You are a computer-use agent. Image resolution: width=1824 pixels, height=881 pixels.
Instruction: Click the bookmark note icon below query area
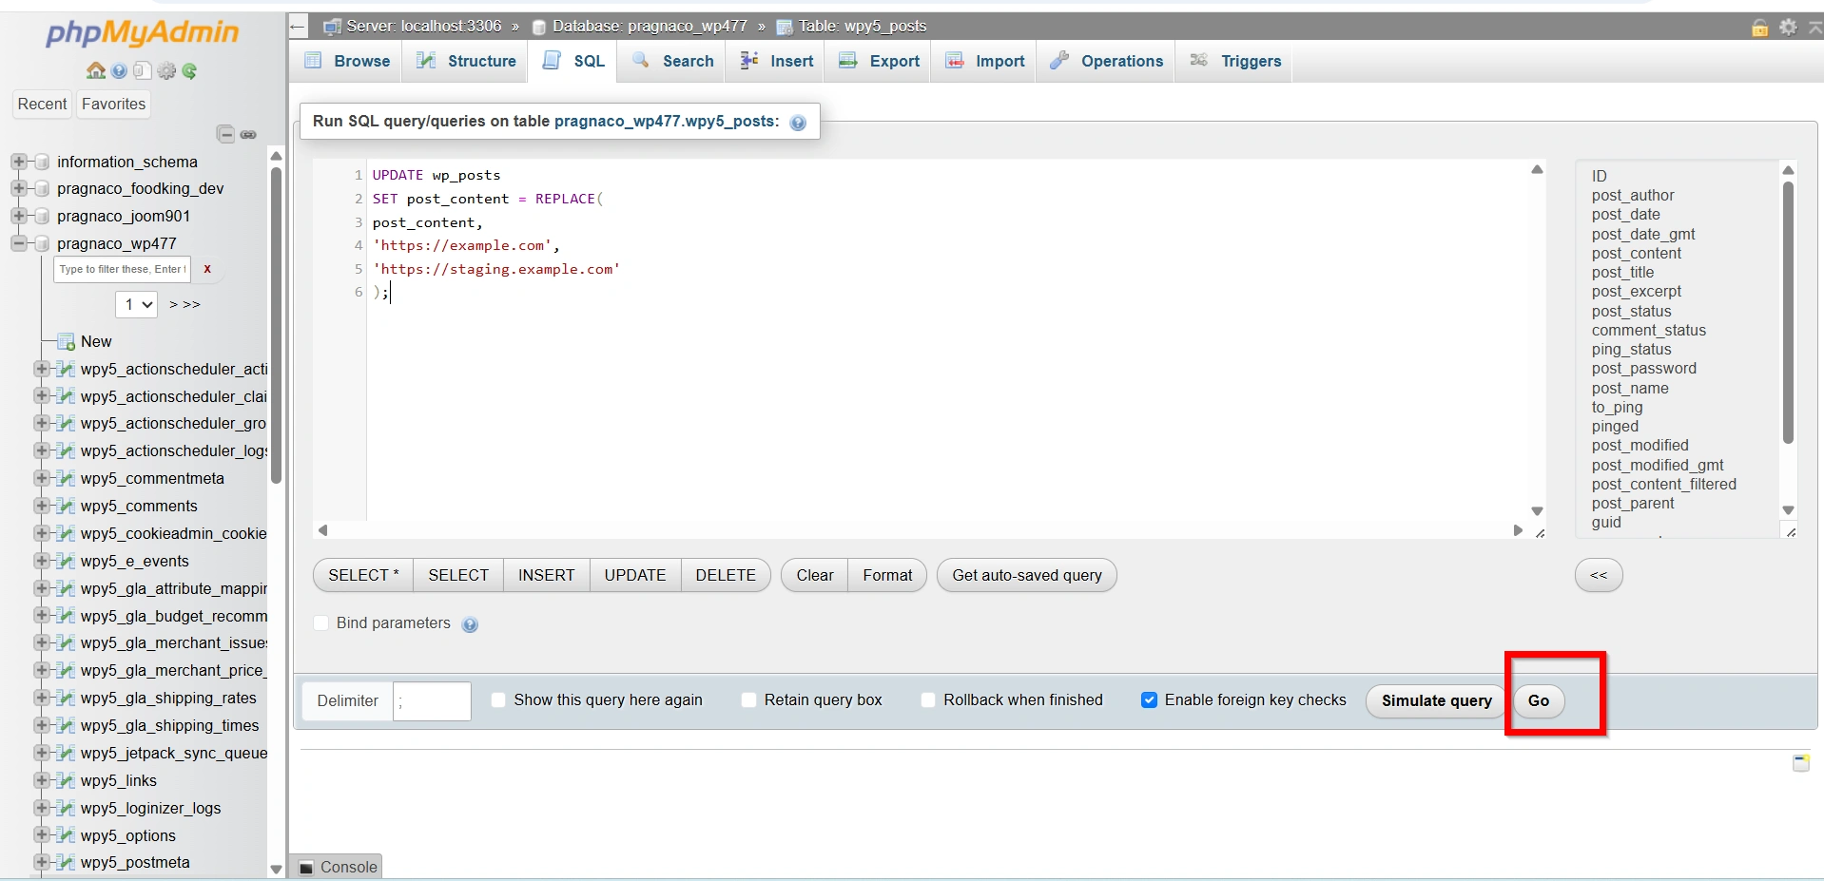[x=1801, y=762]
